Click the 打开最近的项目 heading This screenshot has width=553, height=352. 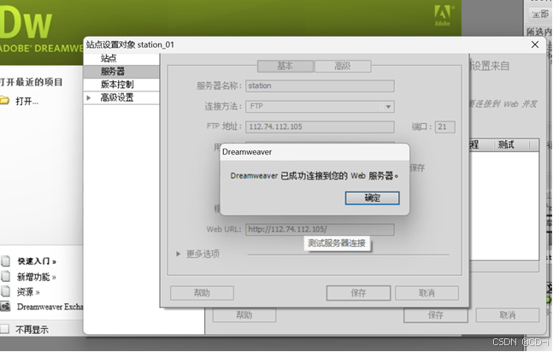(x=31, y=82)
